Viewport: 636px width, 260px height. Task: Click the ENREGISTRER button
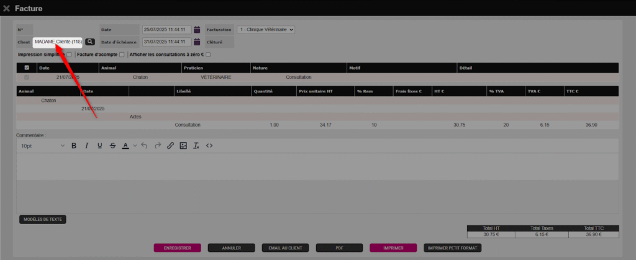178,248
